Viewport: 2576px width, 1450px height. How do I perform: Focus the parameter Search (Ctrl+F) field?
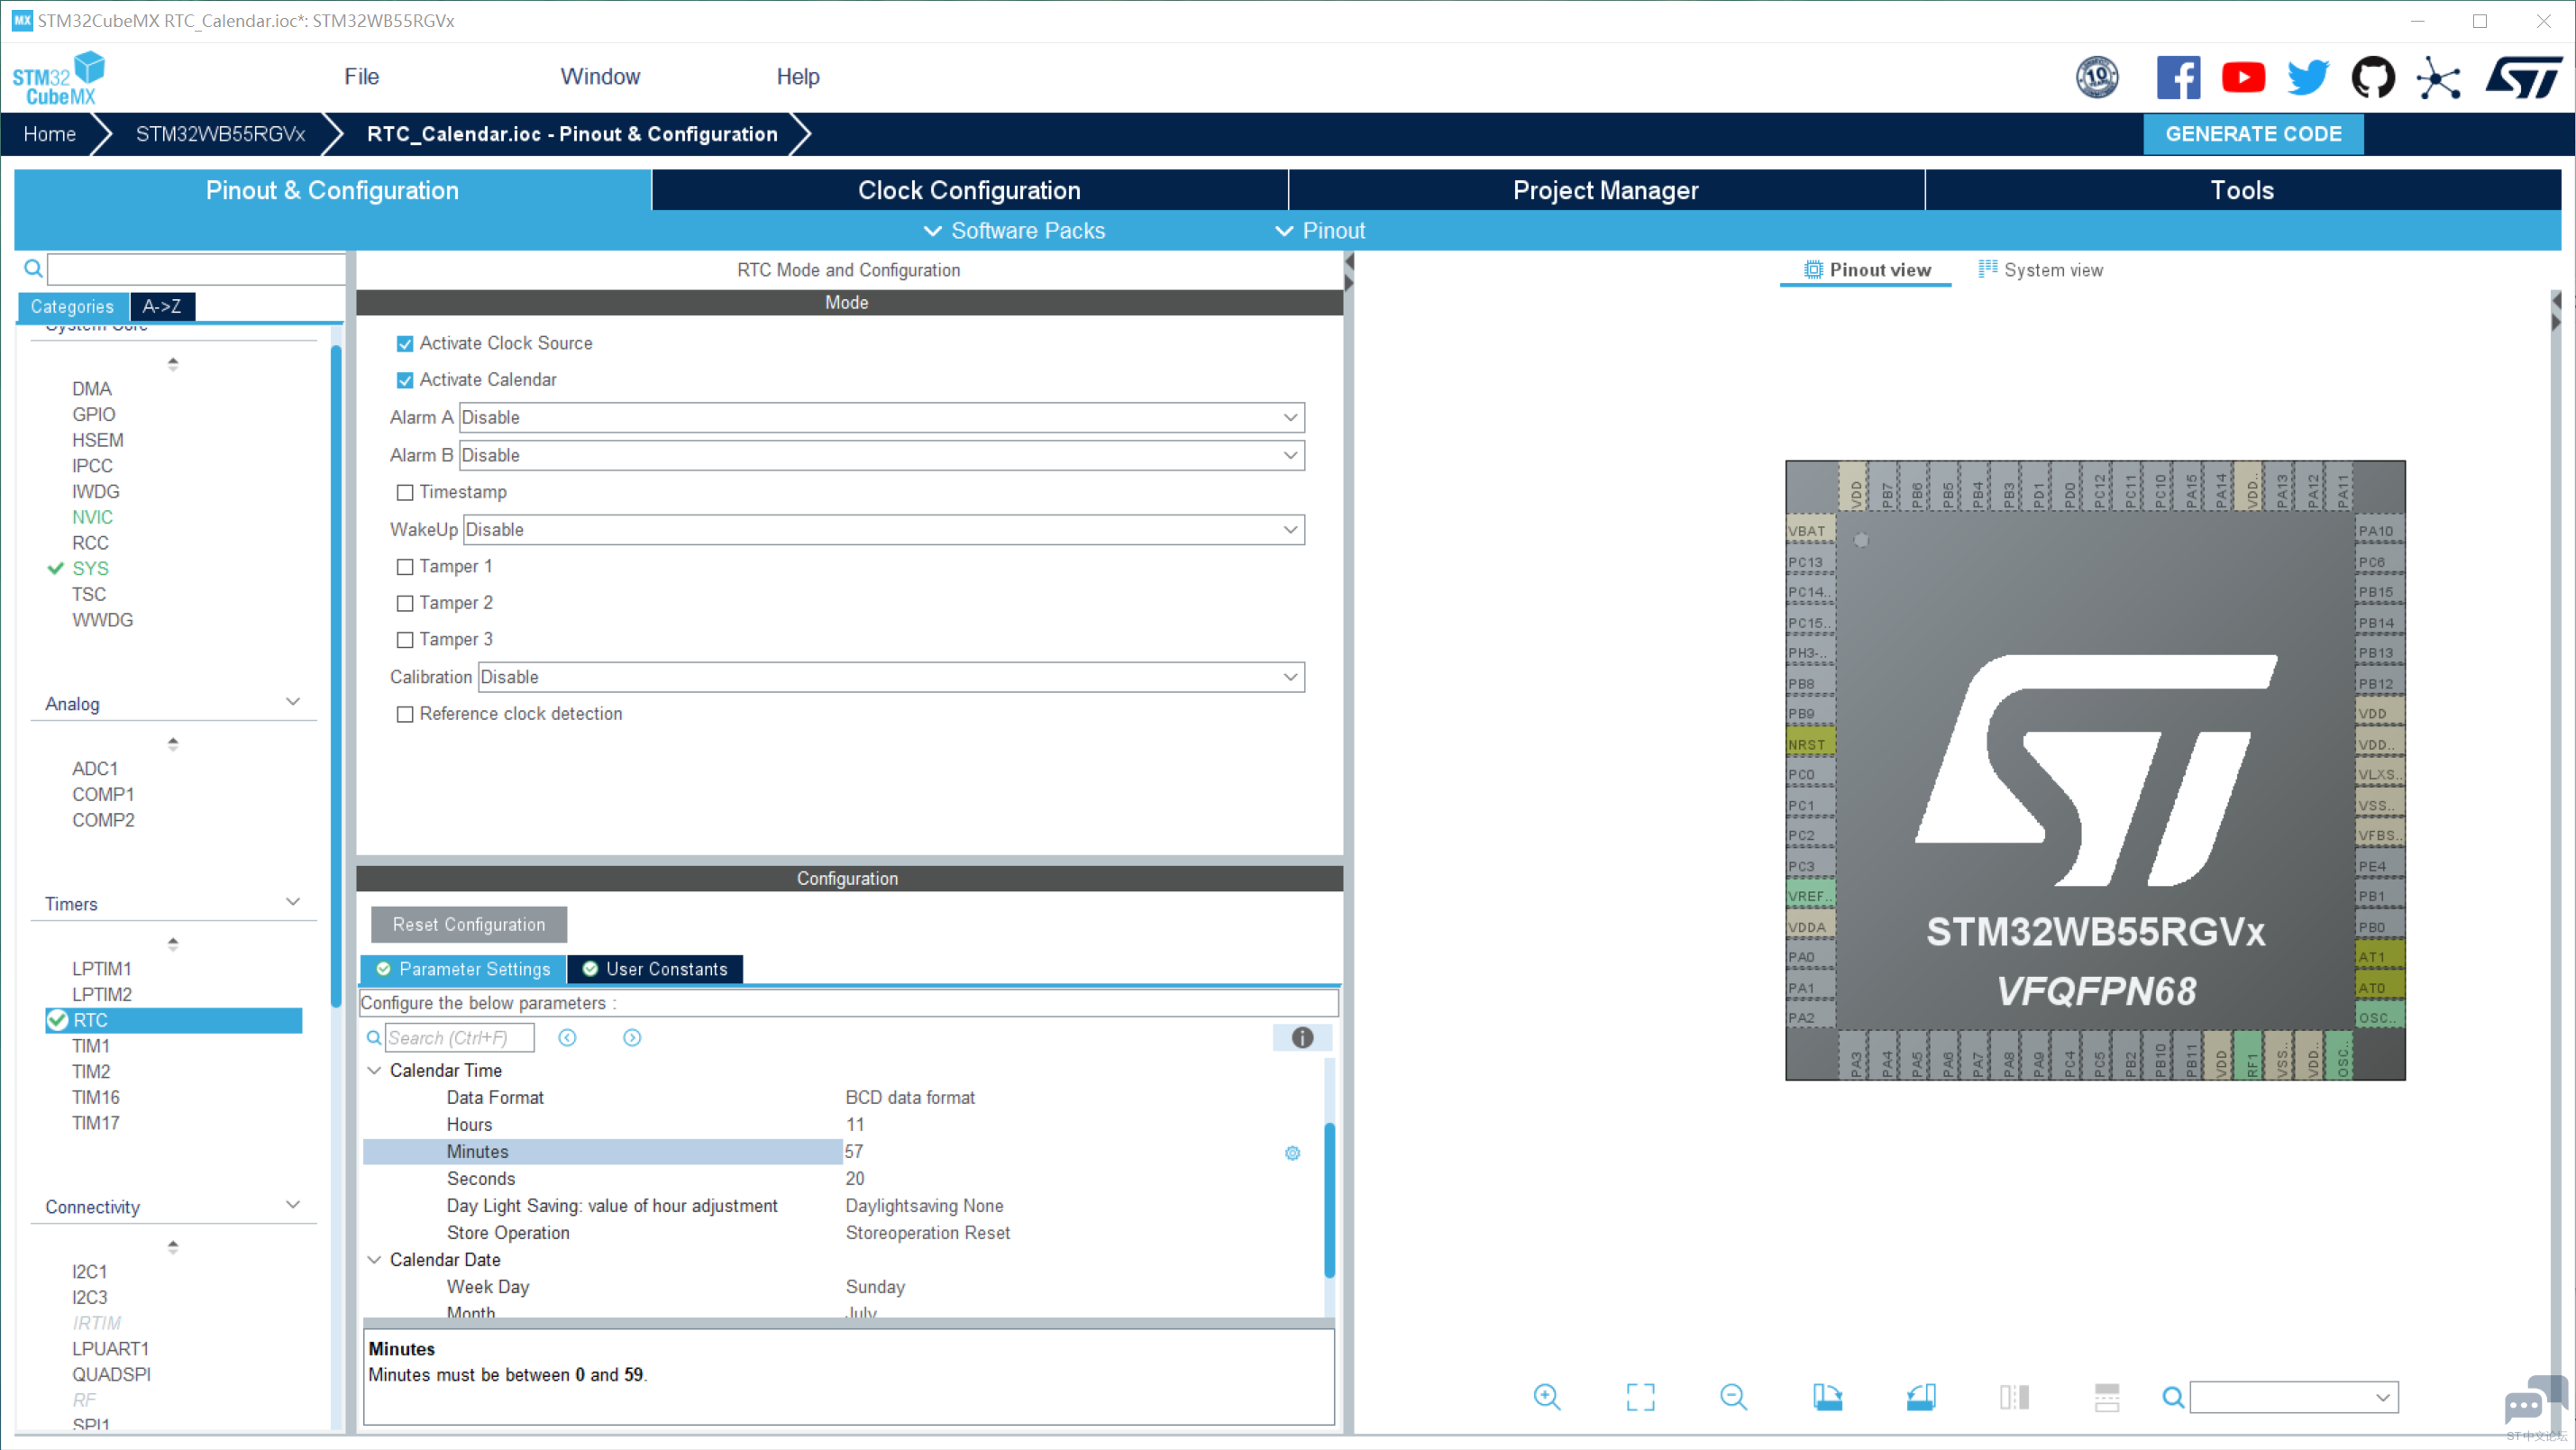coord(459,1038)
